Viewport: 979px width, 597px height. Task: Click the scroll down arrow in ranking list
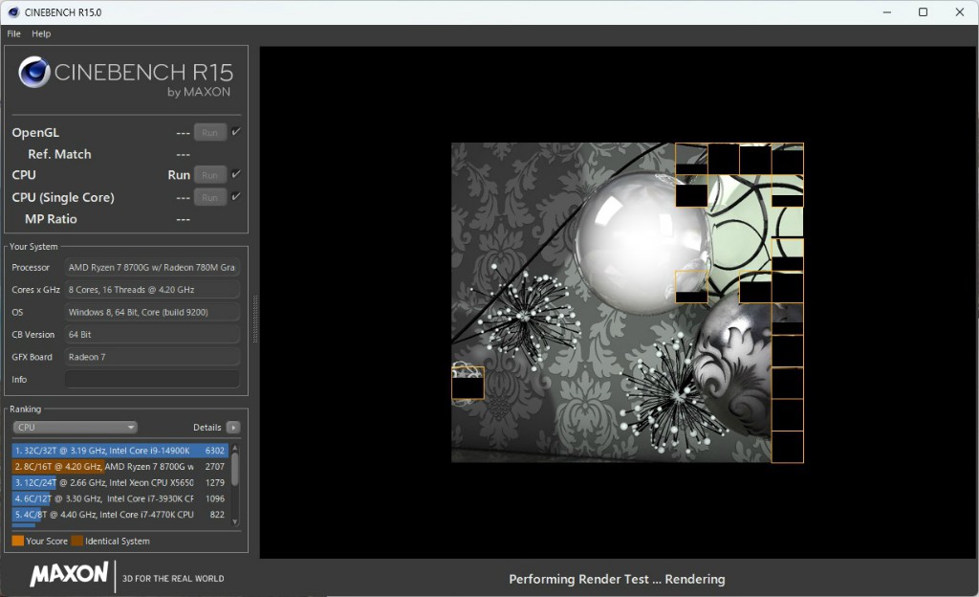234,520
